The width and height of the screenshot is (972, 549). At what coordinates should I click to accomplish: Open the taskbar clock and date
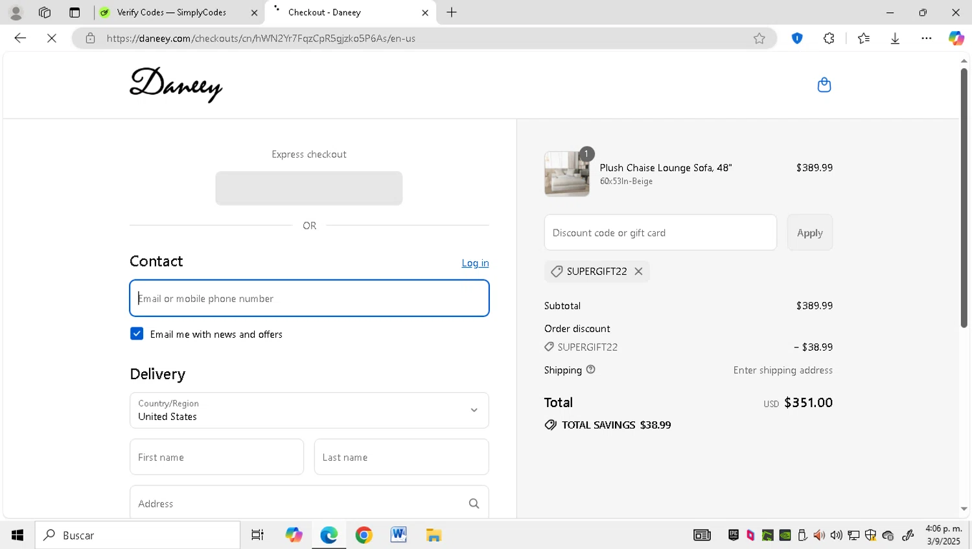coord(943,535)
